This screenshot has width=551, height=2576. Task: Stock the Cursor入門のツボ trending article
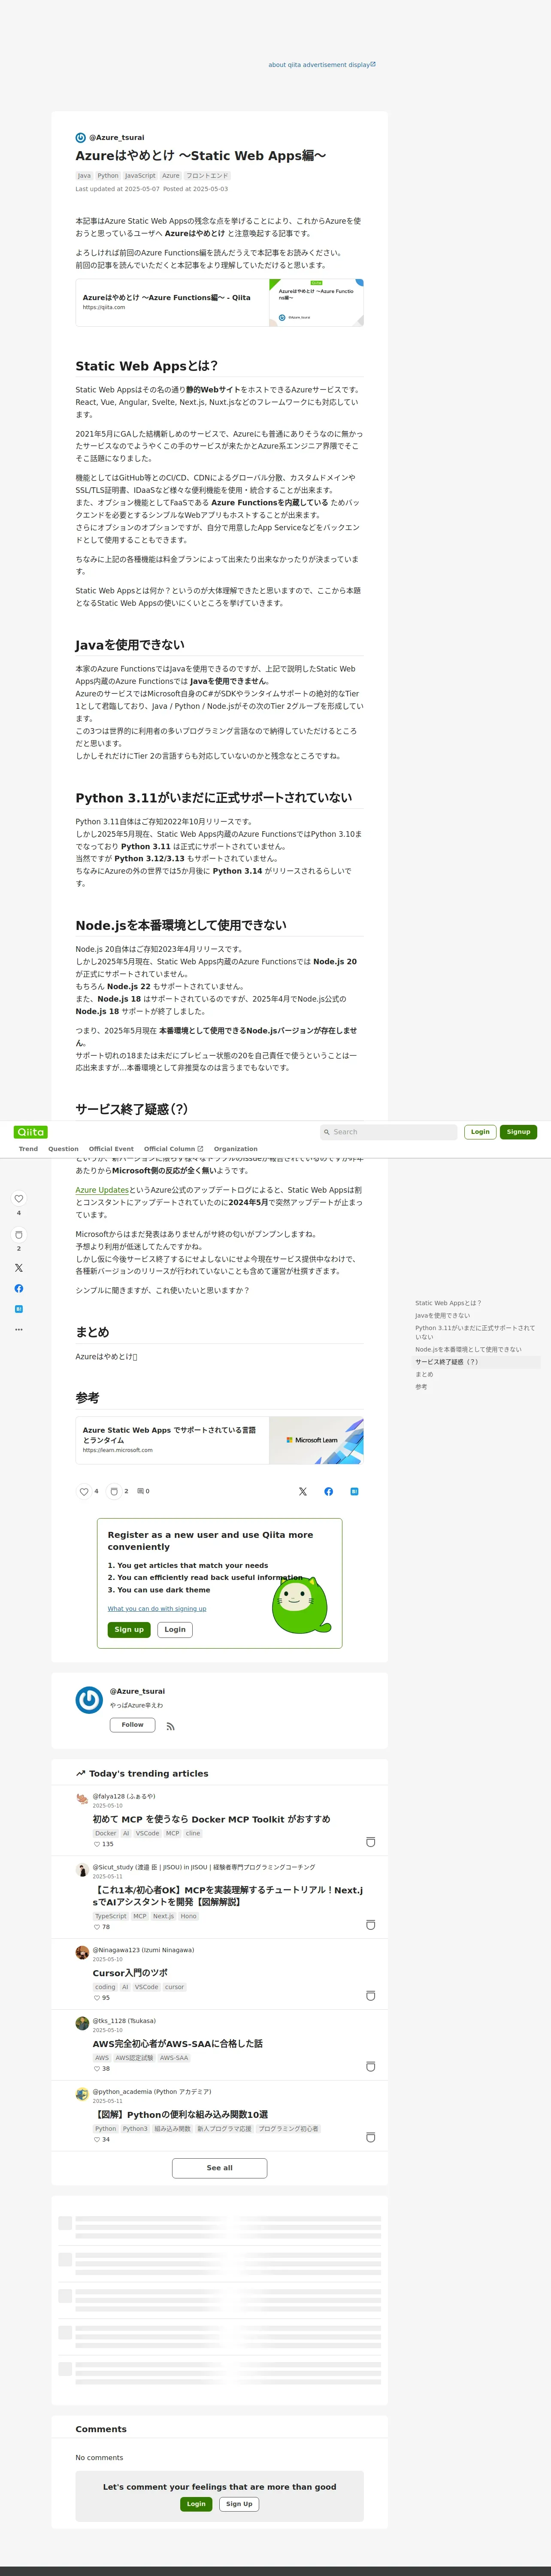point(371,1996)
